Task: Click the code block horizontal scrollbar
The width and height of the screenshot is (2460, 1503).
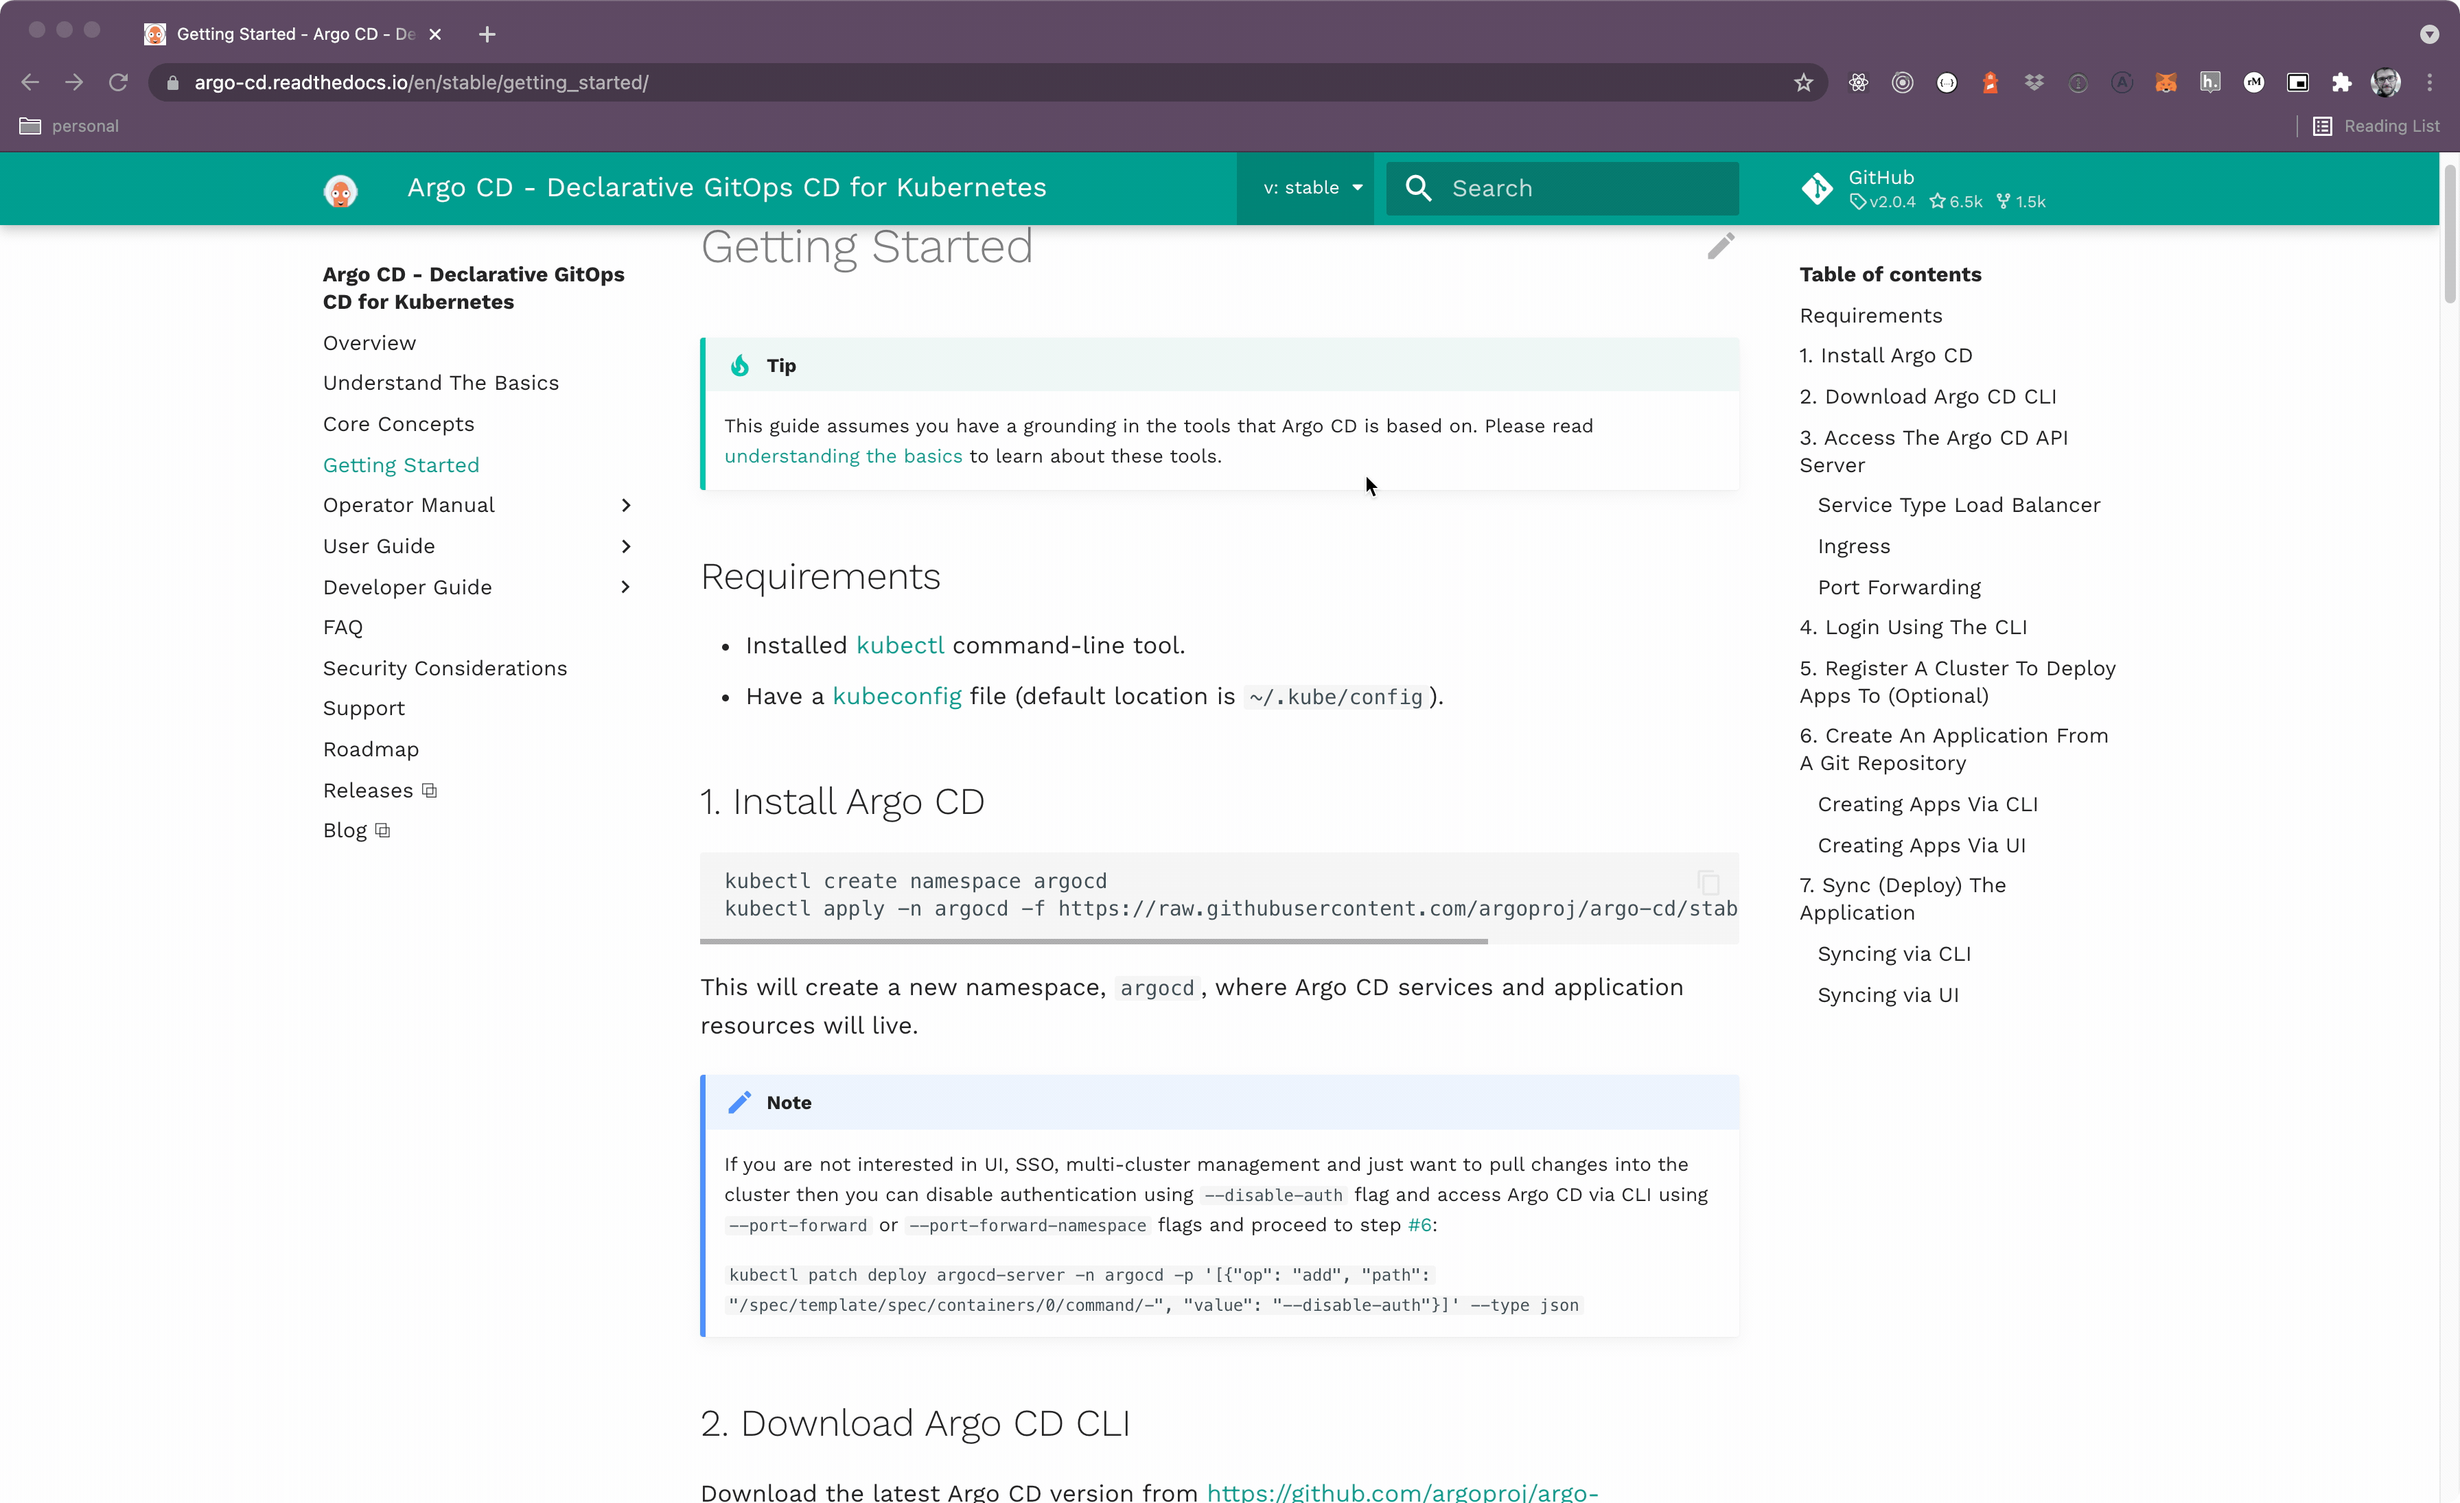Action: tap(1093, 941)
